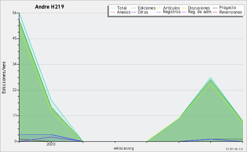The height and width of the screenshot is (152, 247).
Task: Click the y-axis label 11
Action: pyautogui.click(x=15, y=115)
